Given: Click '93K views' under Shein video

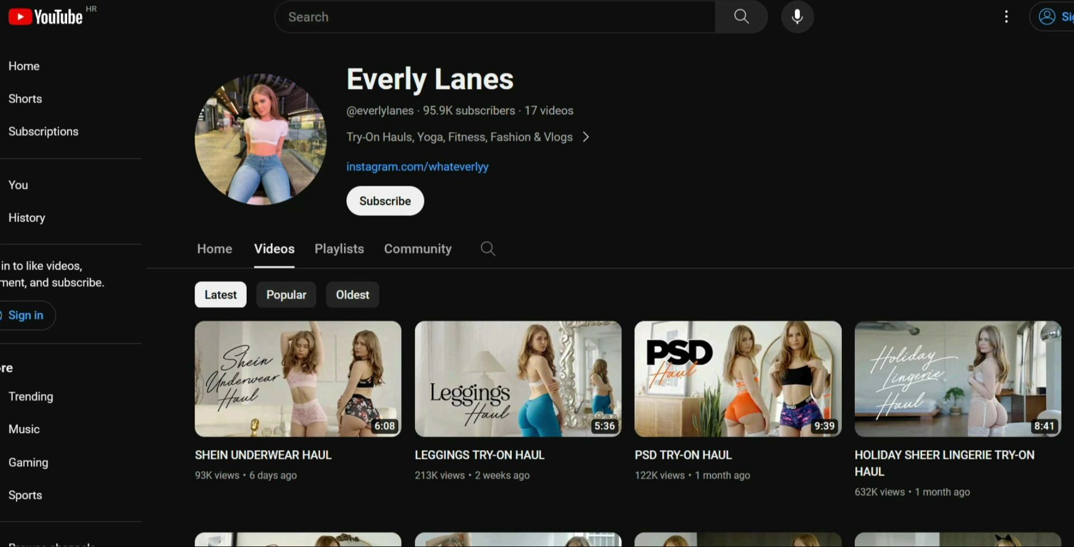Looking at the screenshot, I should click(x=217, y=475).
